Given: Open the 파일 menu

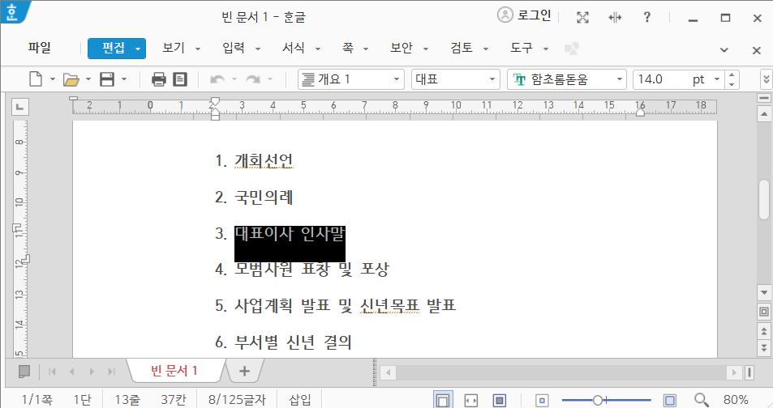Looking at the screenshot, I should click(x=40, y=48).
